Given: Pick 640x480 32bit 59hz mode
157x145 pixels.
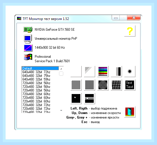Looking at the screenshot, I should (40, 79).
